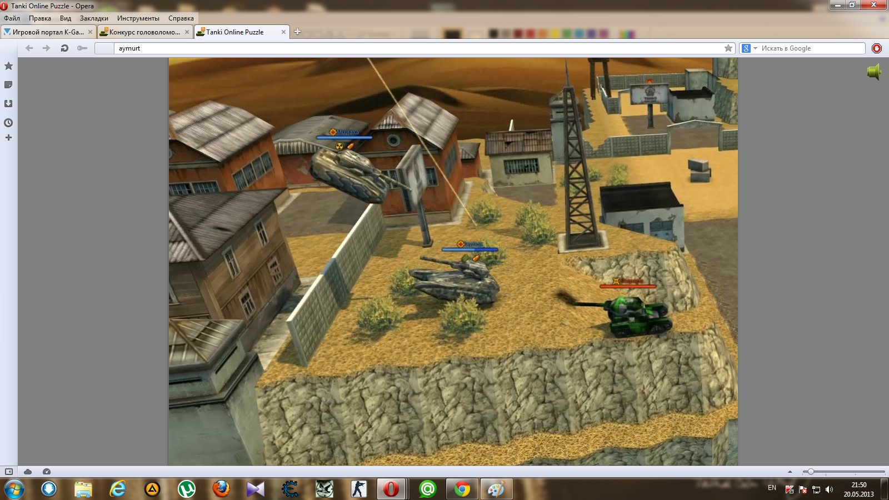Open the Инструменты menu

click(138, 18)
